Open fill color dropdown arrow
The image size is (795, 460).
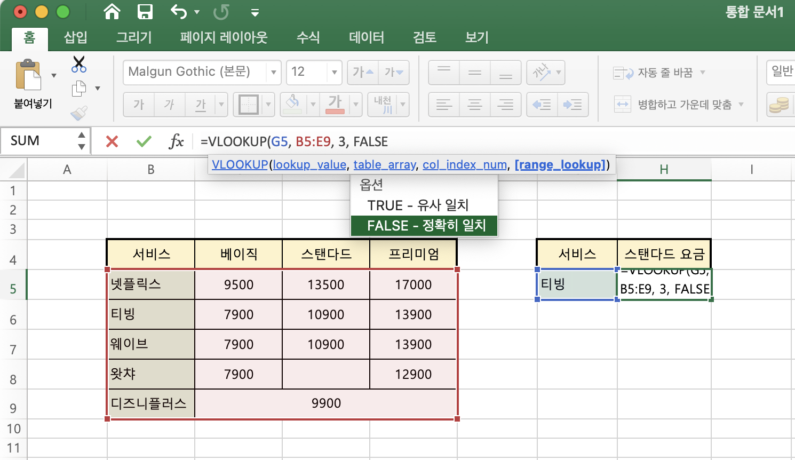pos(313,105)
